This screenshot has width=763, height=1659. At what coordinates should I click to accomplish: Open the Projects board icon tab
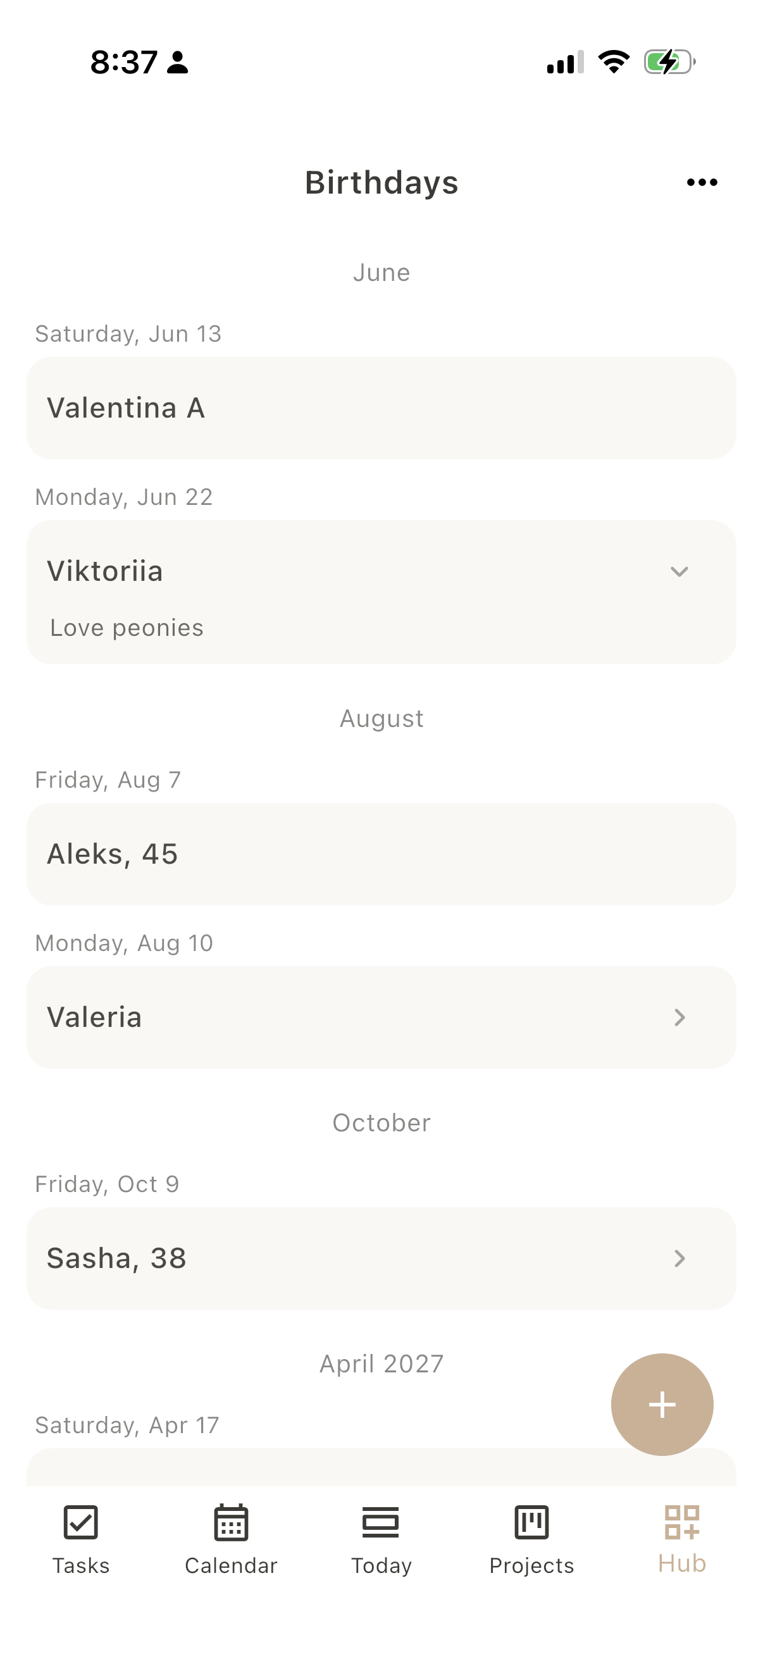click(532, 1522)
